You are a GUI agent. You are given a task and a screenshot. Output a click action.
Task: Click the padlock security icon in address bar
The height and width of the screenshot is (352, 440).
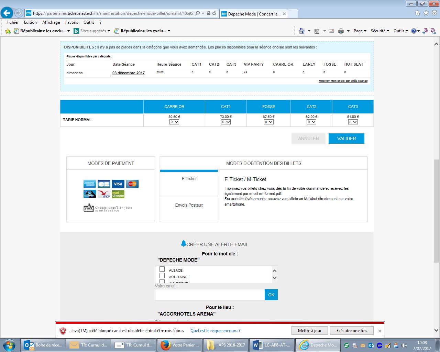click(x=208, y=13)
